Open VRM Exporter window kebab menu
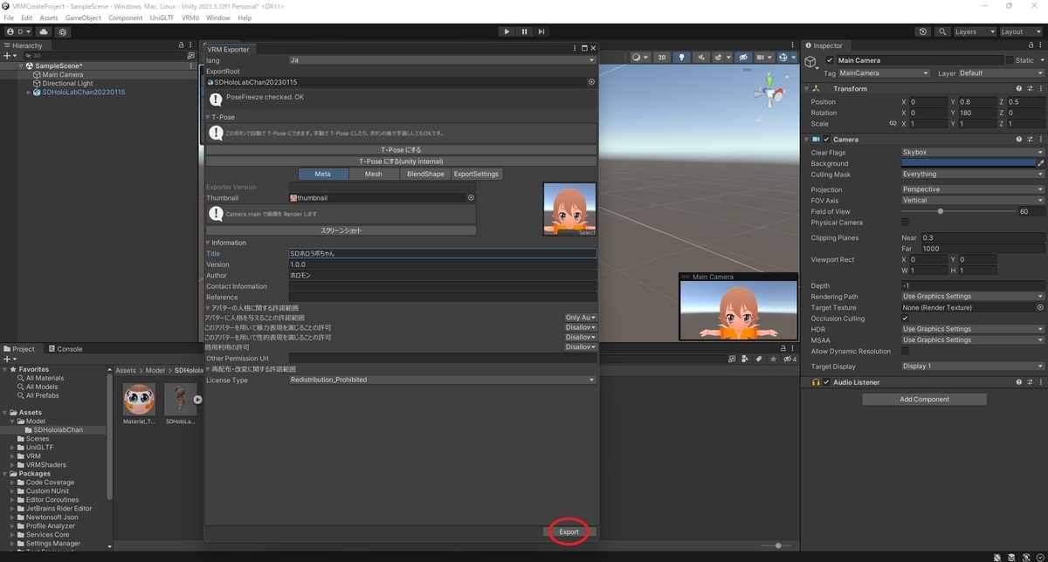Screen dimensions: 1048x562 (x=575, y=49)
